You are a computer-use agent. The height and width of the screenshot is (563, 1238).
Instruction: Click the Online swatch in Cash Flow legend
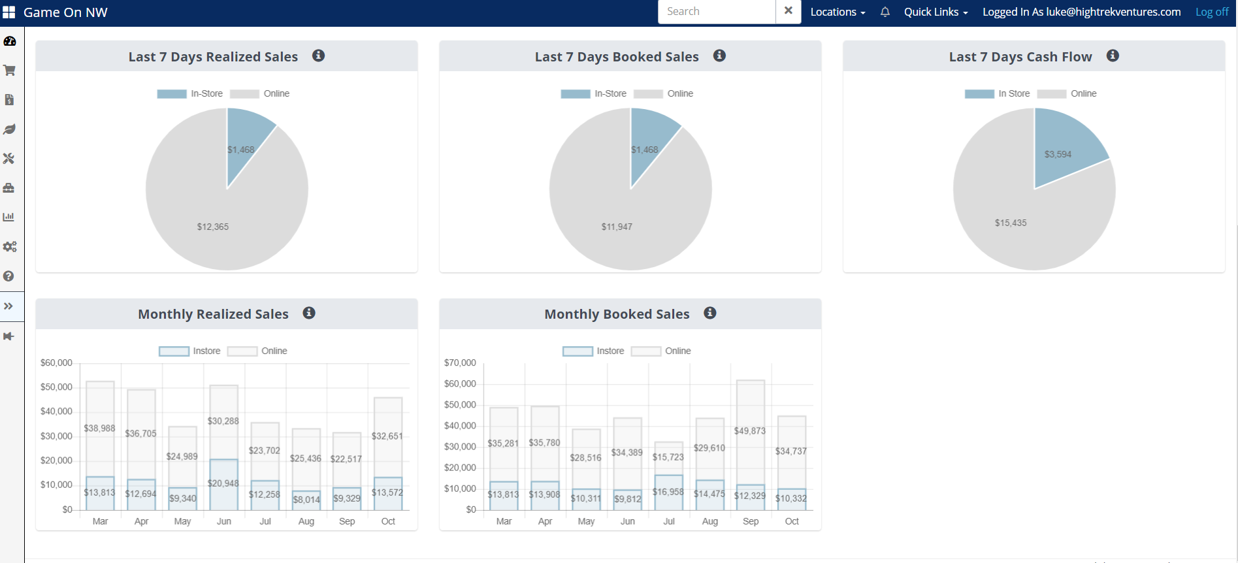coord(1051,93)
